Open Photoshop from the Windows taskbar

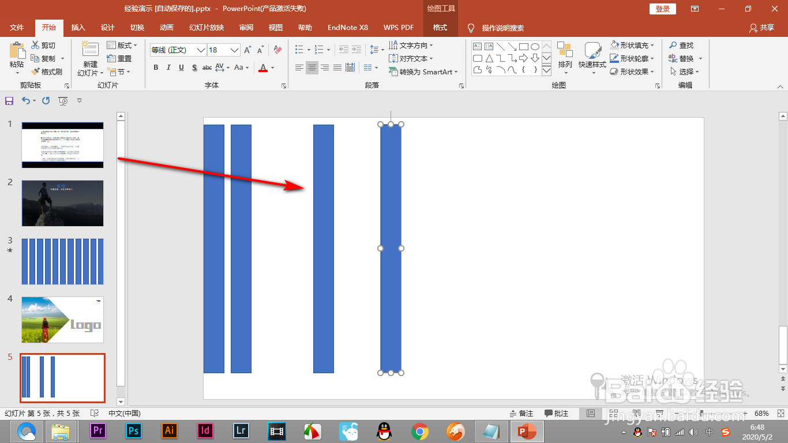click(x=133, y=431)
